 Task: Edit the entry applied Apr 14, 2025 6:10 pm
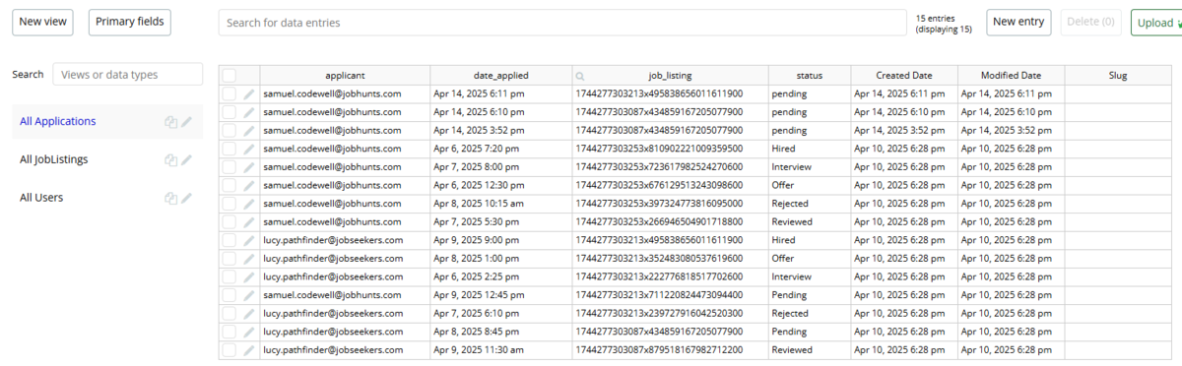(x=249, y=112)
